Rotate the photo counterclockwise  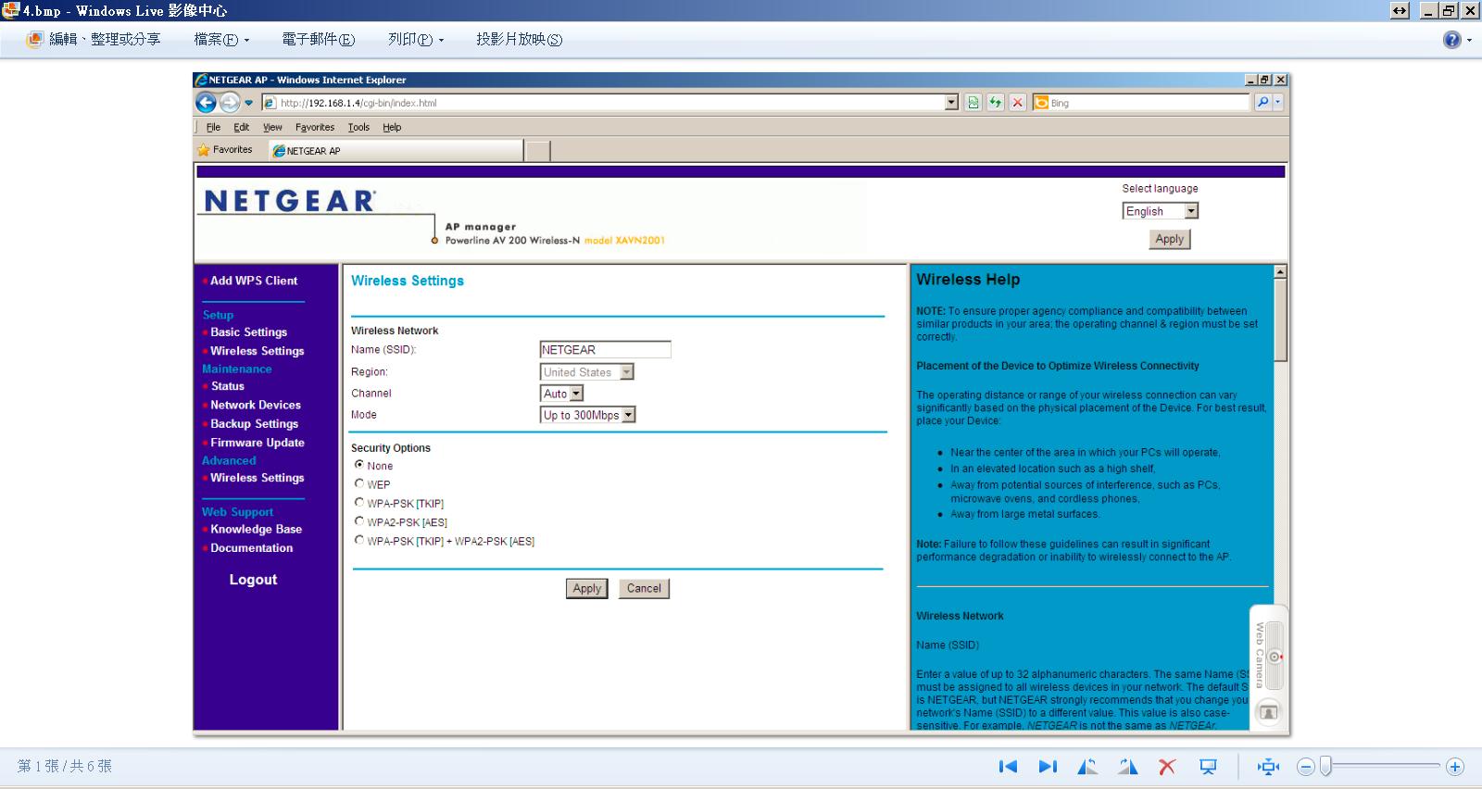point(1087,767)
